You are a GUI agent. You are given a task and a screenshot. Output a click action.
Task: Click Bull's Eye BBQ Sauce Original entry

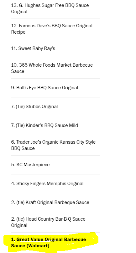pyautogui.click(x=44, y=88)
